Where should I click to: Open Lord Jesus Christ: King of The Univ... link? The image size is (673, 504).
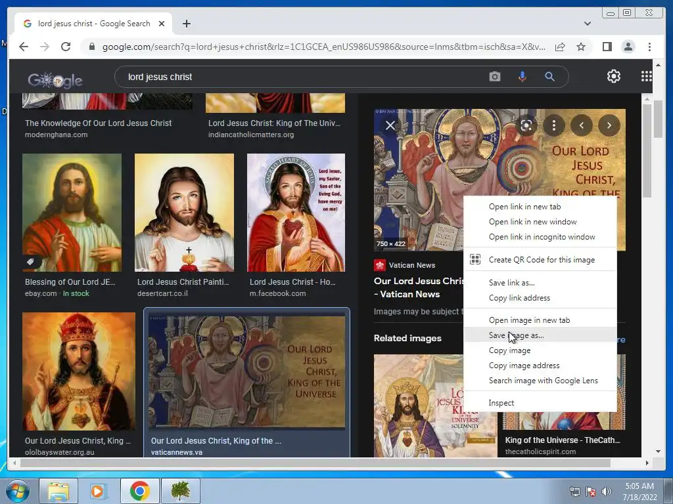(x=274, y=123)
